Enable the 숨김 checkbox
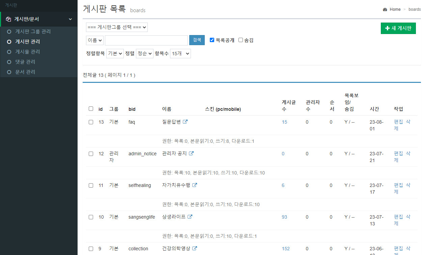This screenshot has width=424, height=255. click(x=241, y=40)
